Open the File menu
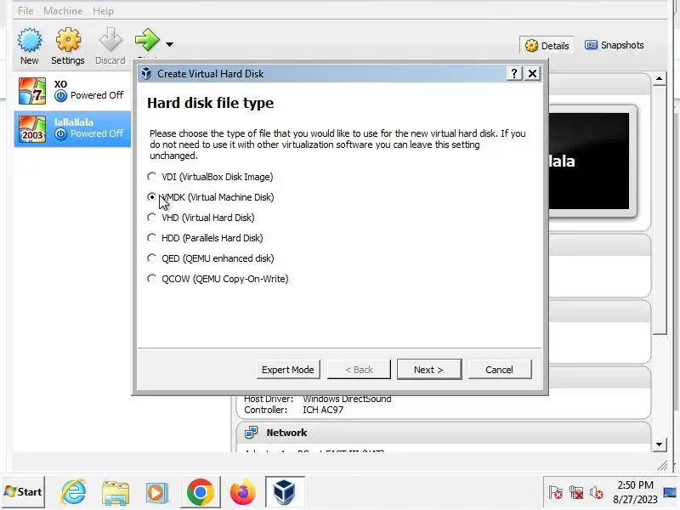This screenshot has height=510, width=680. [25, 11]
